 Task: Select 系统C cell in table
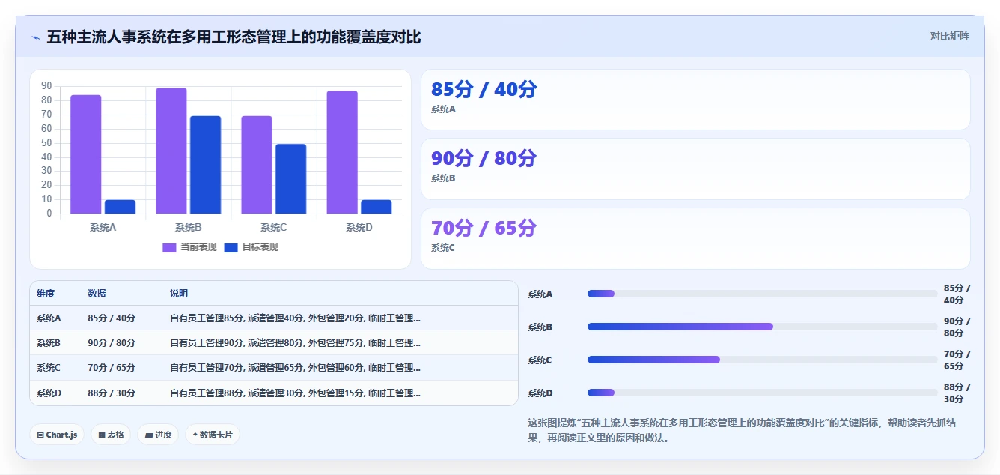click(49, 368)
